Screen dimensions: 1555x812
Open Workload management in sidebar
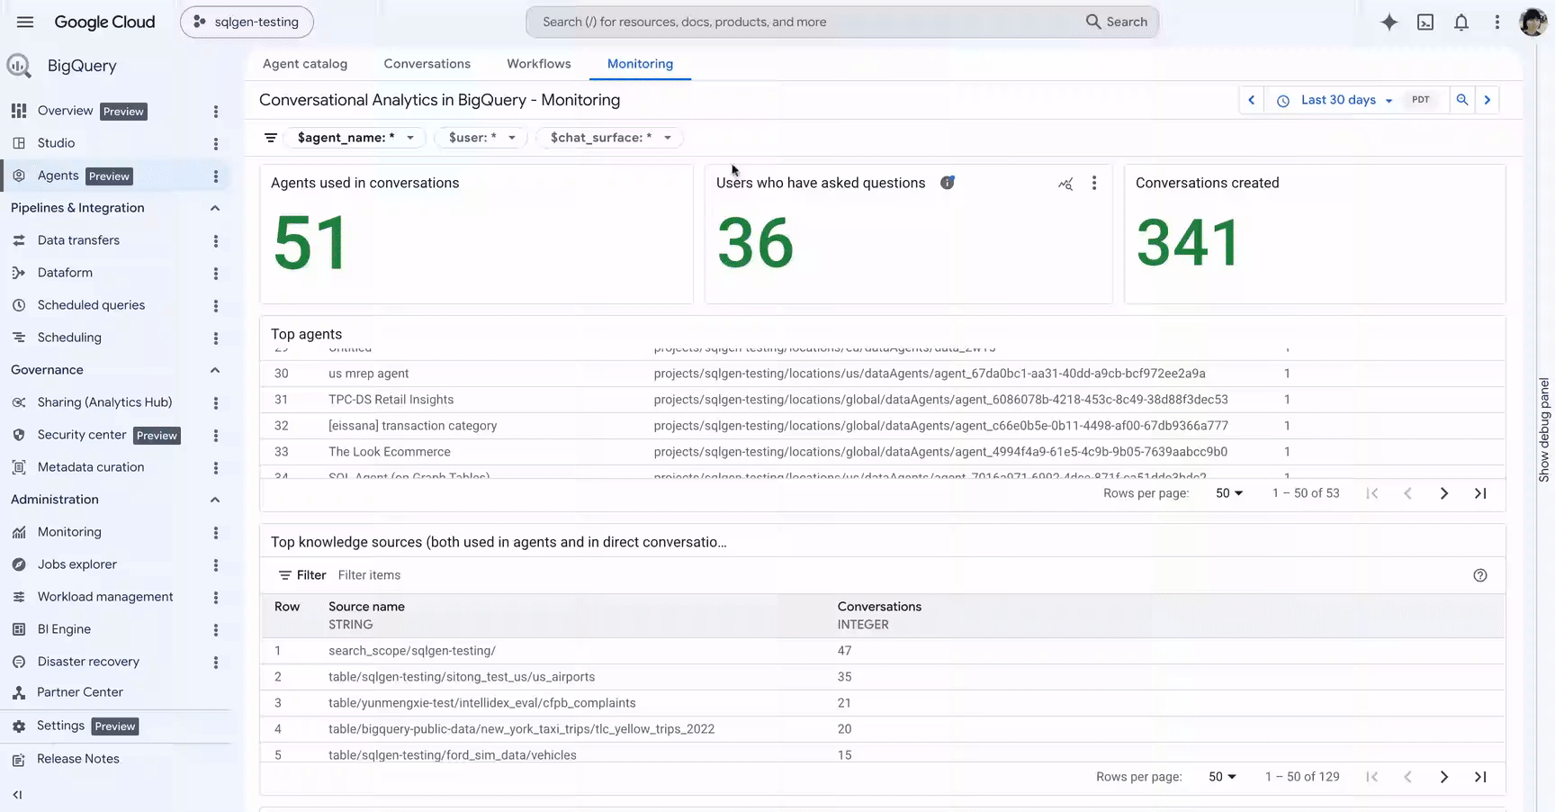[x=105, y=597]
